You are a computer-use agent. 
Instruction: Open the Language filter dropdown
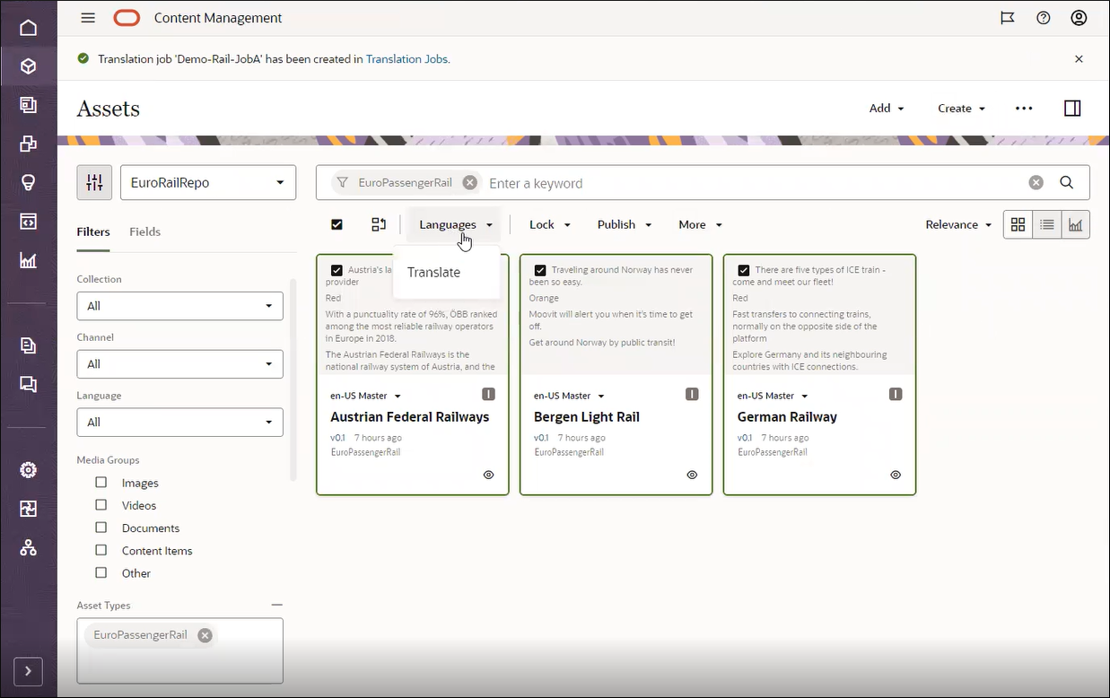pos(179,423)
